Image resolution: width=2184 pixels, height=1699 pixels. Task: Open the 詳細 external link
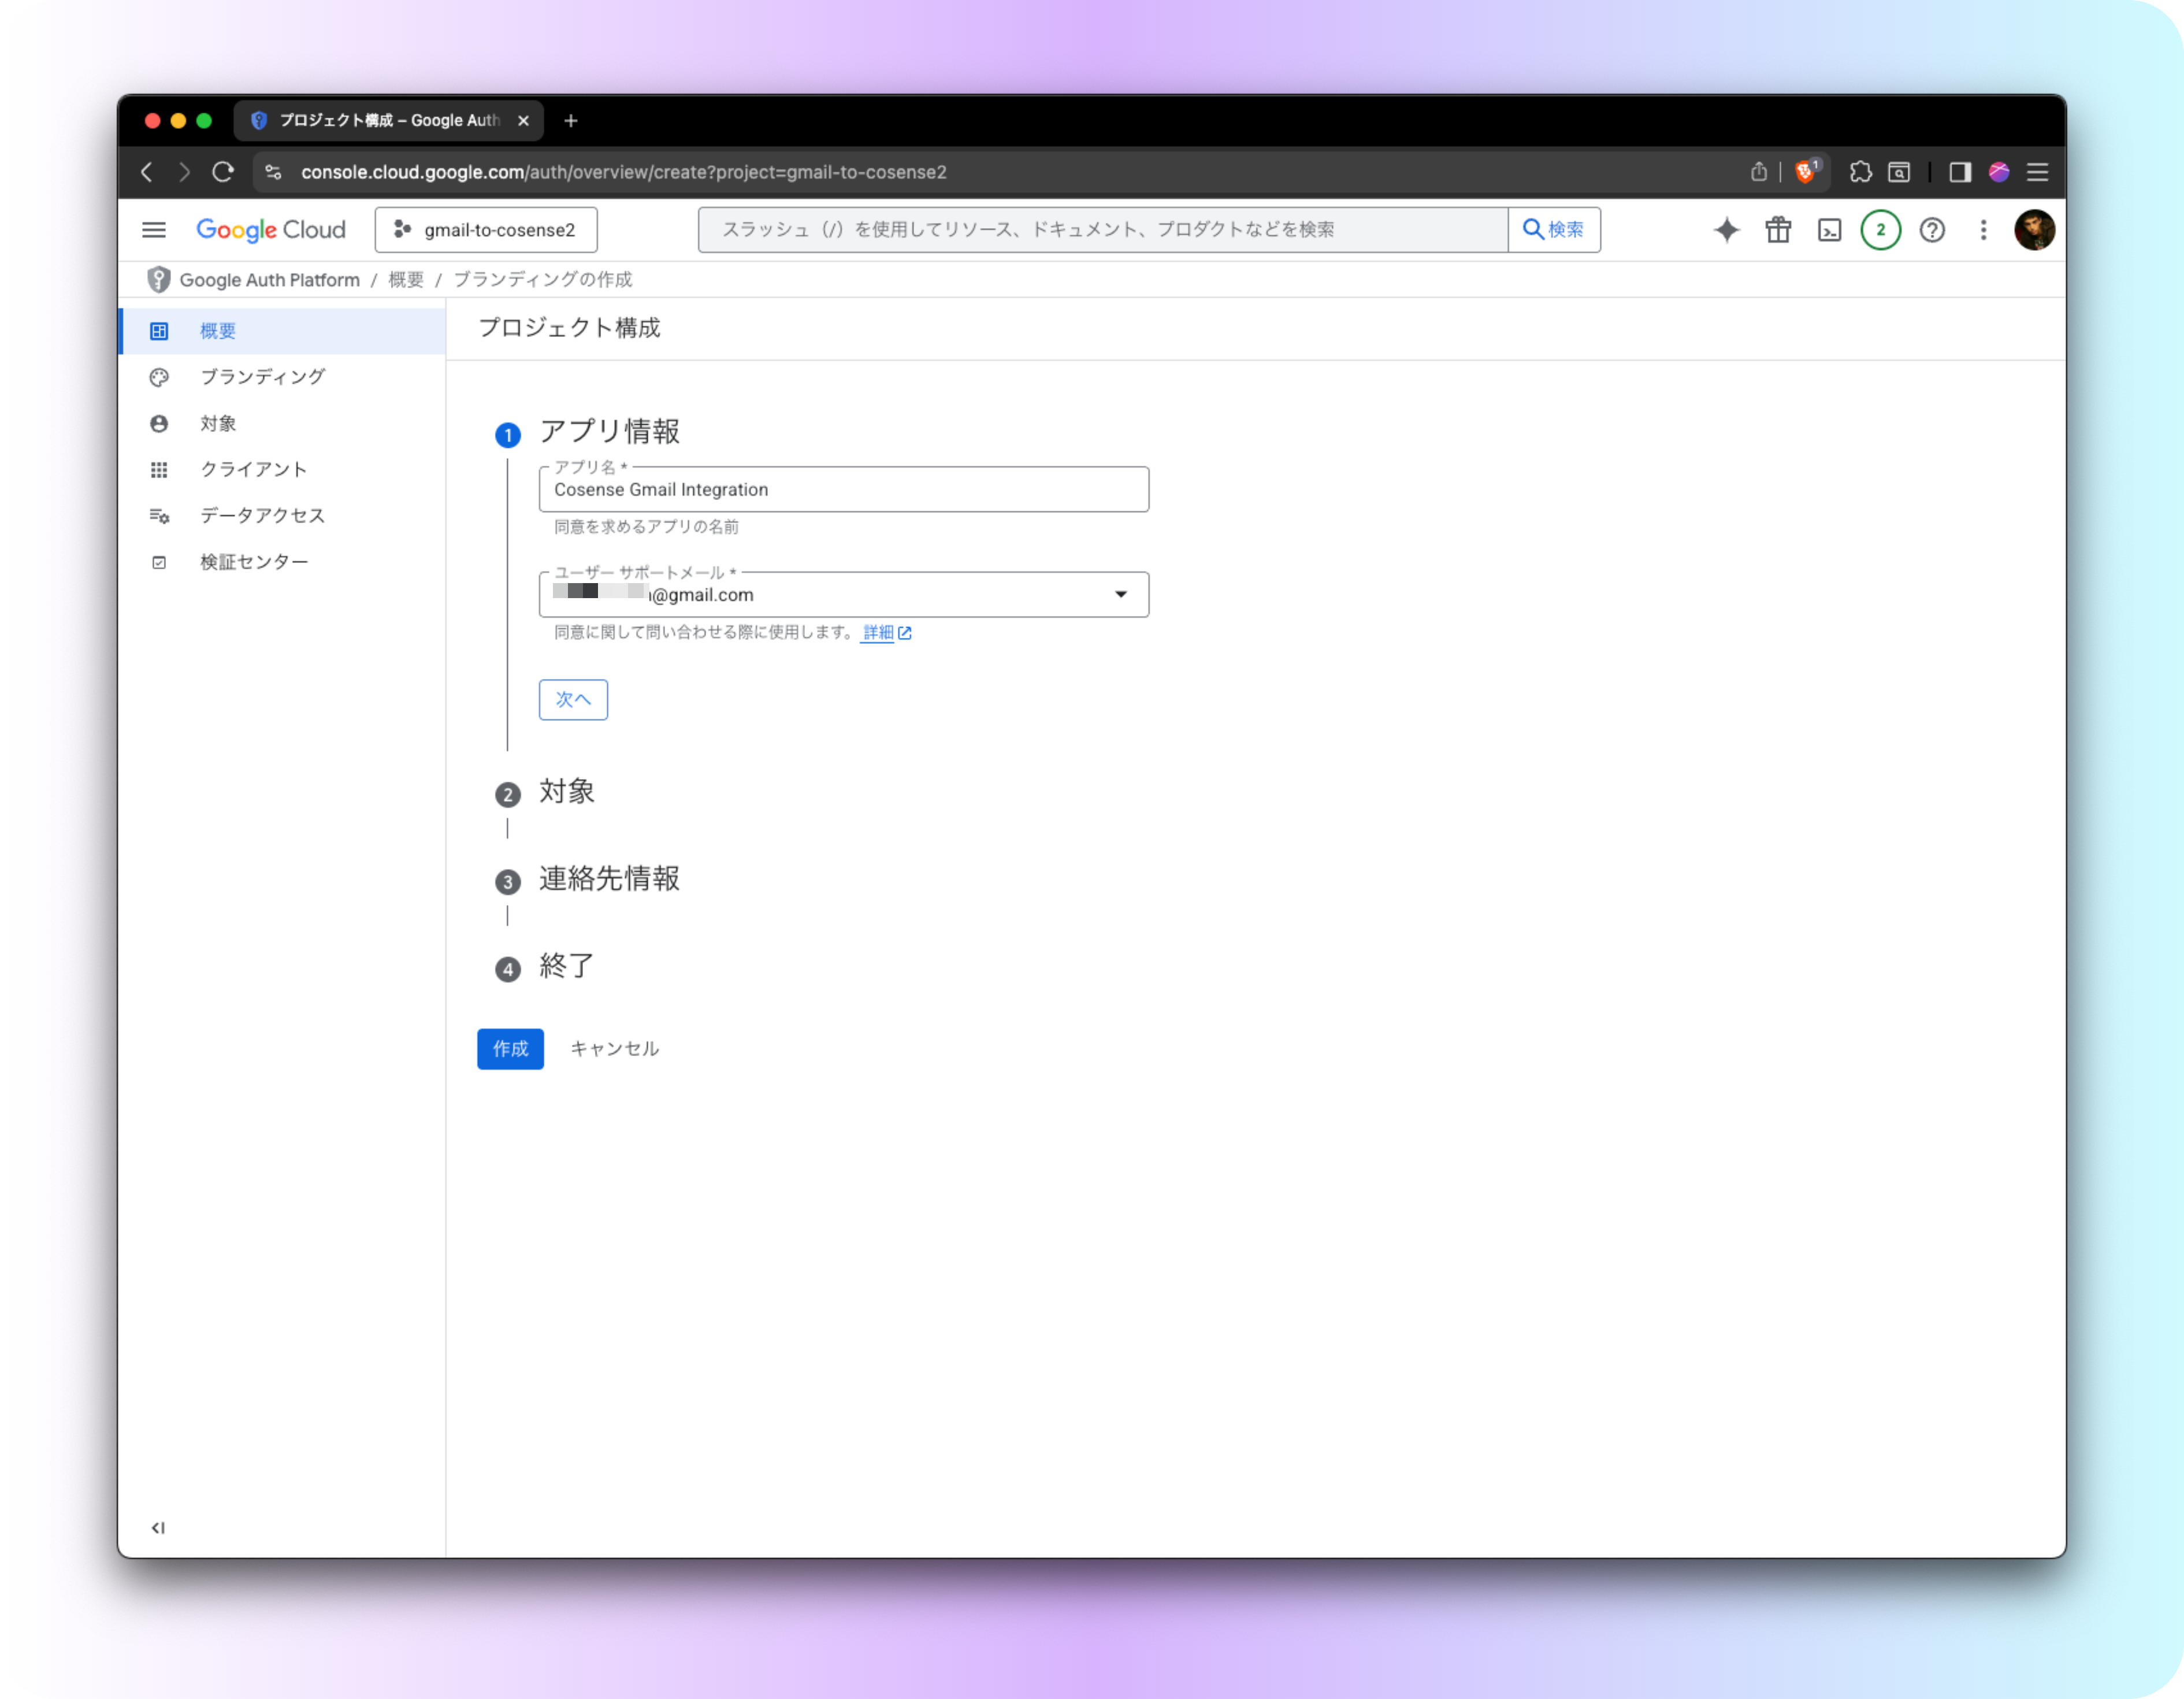coord(887,632)
